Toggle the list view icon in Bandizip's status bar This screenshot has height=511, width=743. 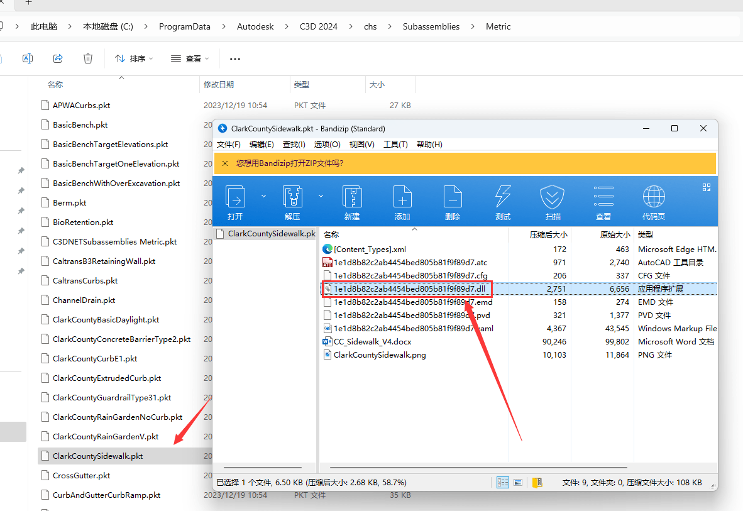pyautogui.click(x=502, y=482)
